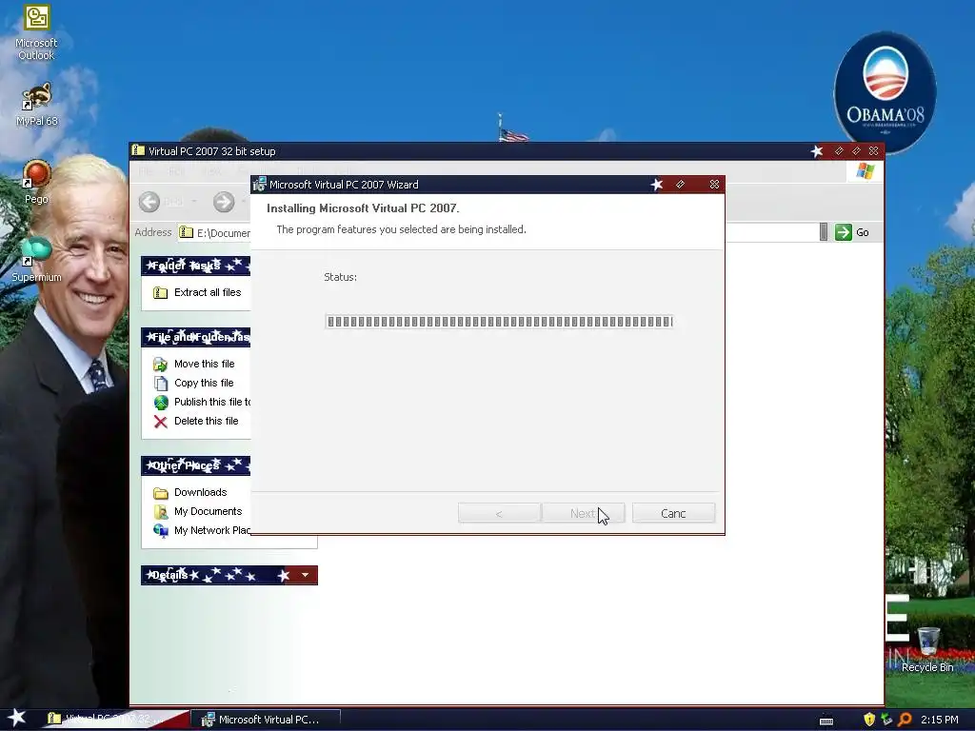Switch to Microsoft Virtual PC taskbar button
975x731 pixels.
pyautogui.click(x=267, y=720)
